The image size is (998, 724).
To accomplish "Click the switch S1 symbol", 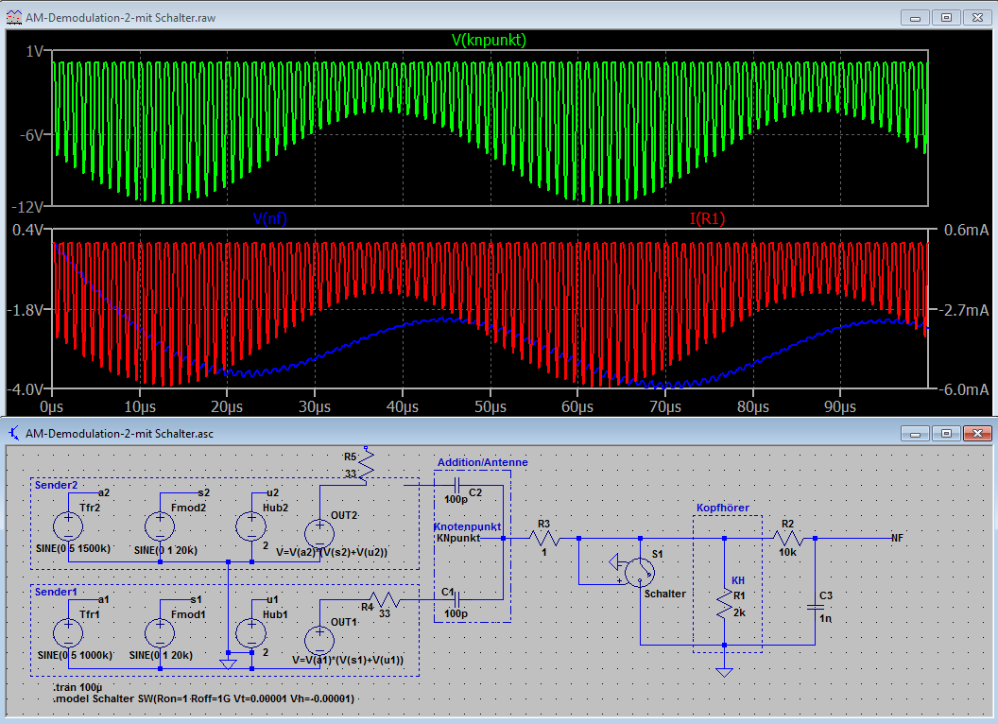I will coord(641,572).
